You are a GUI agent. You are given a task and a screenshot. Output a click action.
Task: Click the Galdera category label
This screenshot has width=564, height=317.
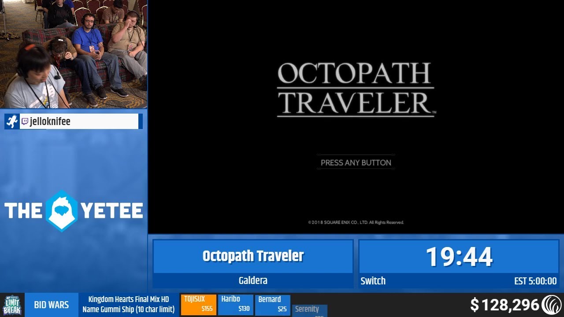[x=253, y=280]
